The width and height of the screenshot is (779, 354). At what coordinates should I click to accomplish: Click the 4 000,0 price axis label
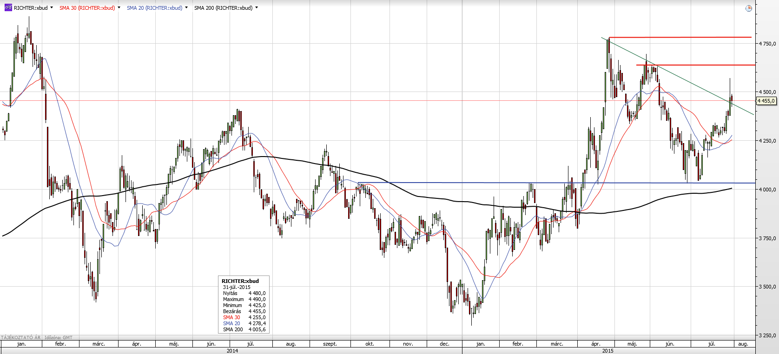[767, 190]
